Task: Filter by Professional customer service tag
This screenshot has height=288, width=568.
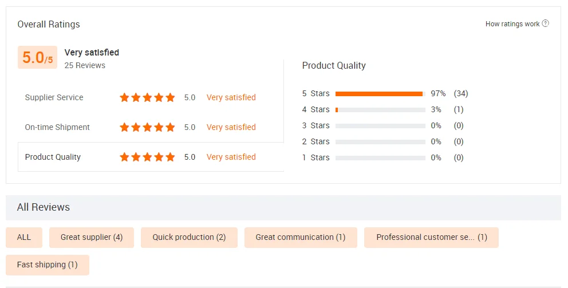Action: point(431,237)
